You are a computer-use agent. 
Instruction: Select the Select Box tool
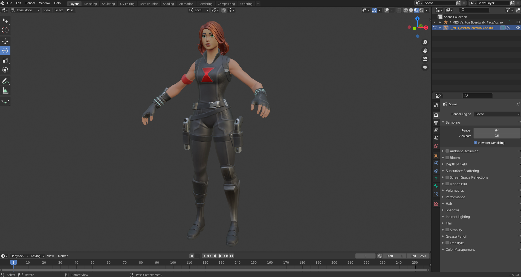click(x=5, y=21)
